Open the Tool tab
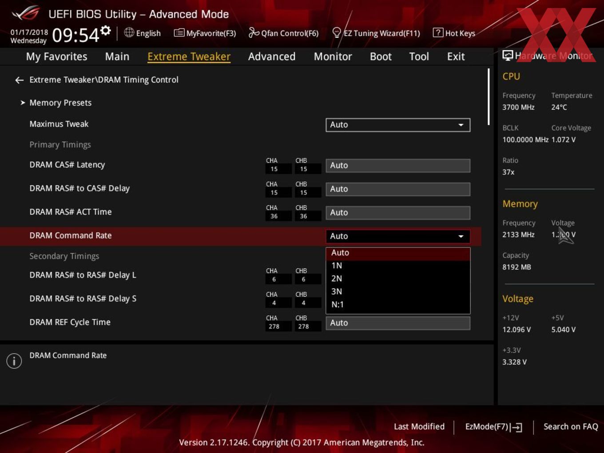Screen dimensions: 604x453 click(419, 56)
